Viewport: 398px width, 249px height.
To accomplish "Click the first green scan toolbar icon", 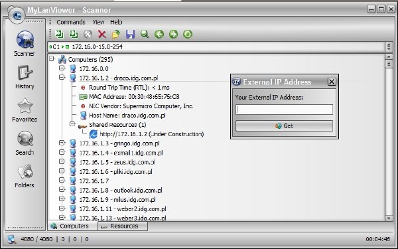I will (60, 34).
